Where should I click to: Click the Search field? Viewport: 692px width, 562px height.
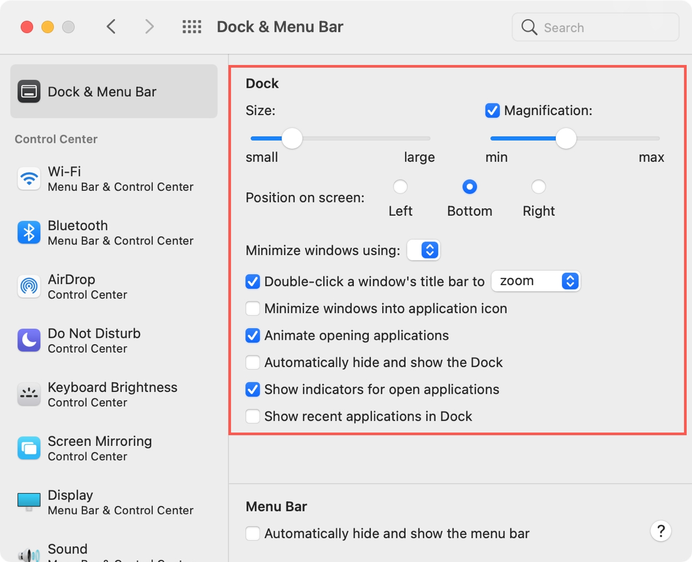coord(595,27)
